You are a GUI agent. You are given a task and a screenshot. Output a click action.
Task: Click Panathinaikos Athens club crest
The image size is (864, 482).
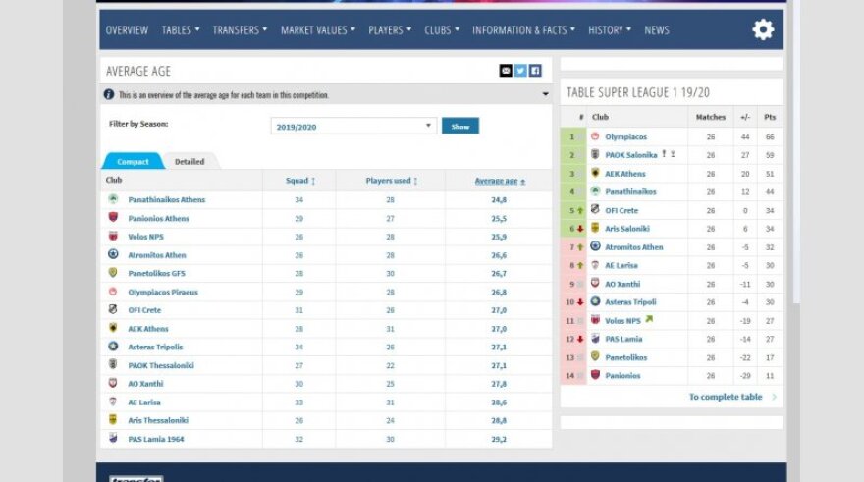point(113,199)
